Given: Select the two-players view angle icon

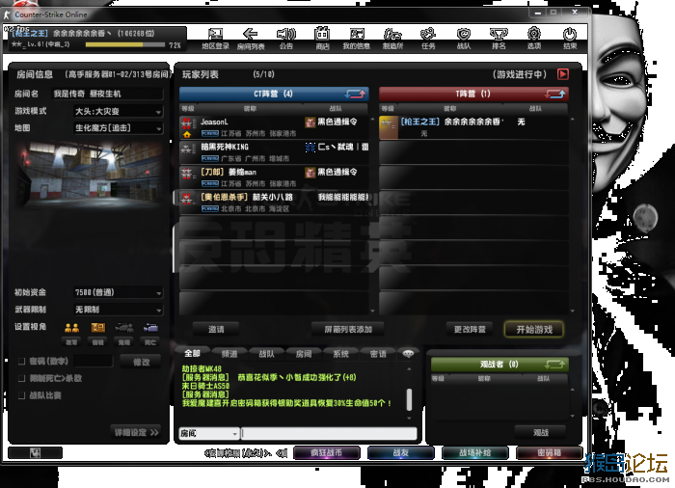Looking at the screenshot, I should coord(72,328).
